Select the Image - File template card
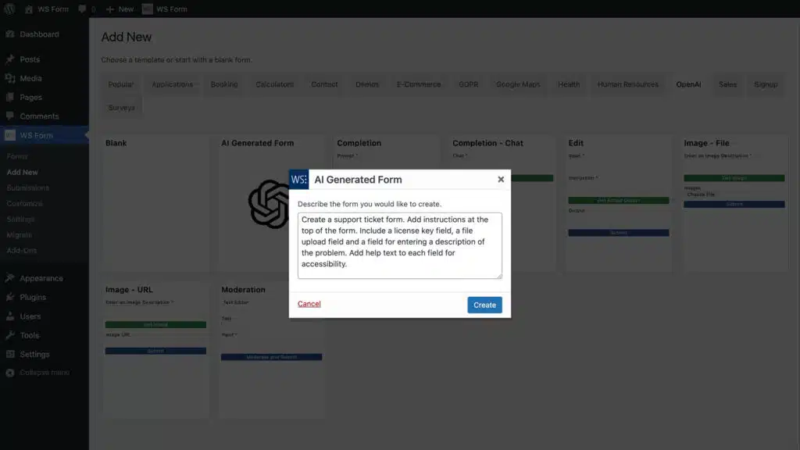 point(734,203)
